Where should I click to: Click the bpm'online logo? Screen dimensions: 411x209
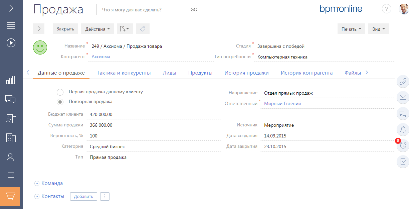click(341, 9)
